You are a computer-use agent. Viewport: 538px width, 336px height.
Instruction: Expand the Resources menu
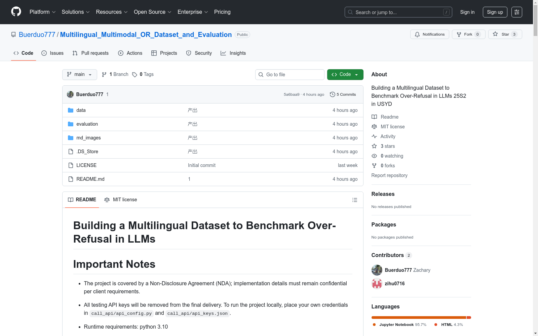(x=112, y=12)
